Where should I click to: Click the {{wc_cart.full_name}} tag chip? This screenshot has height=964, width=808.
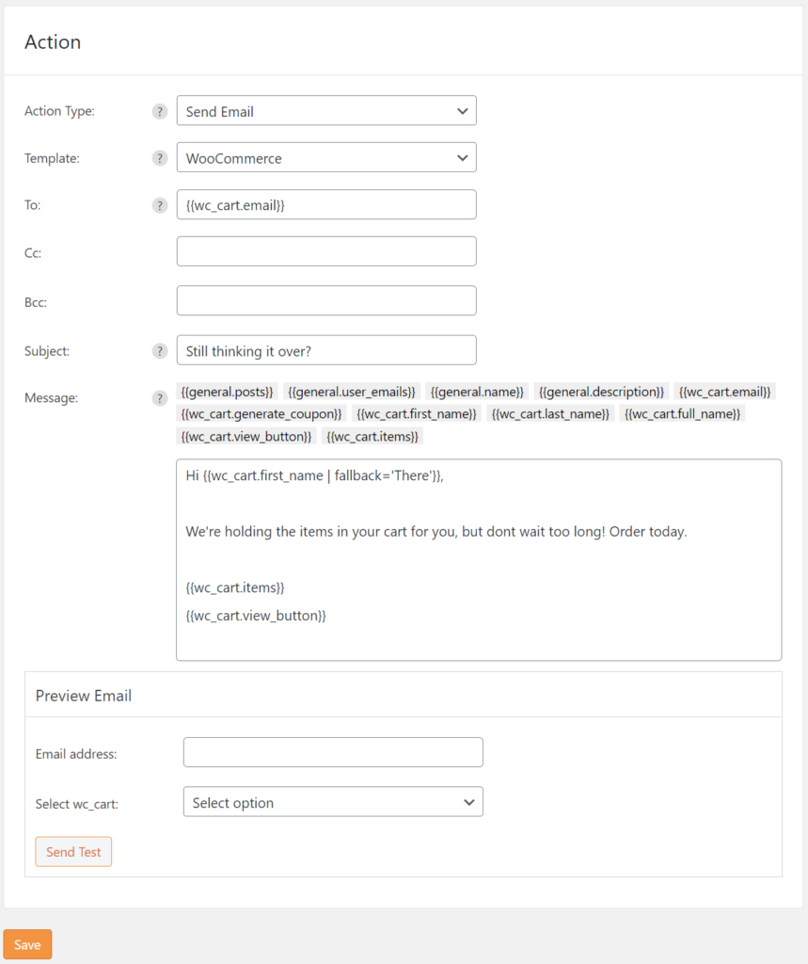[x=683, y=414]
